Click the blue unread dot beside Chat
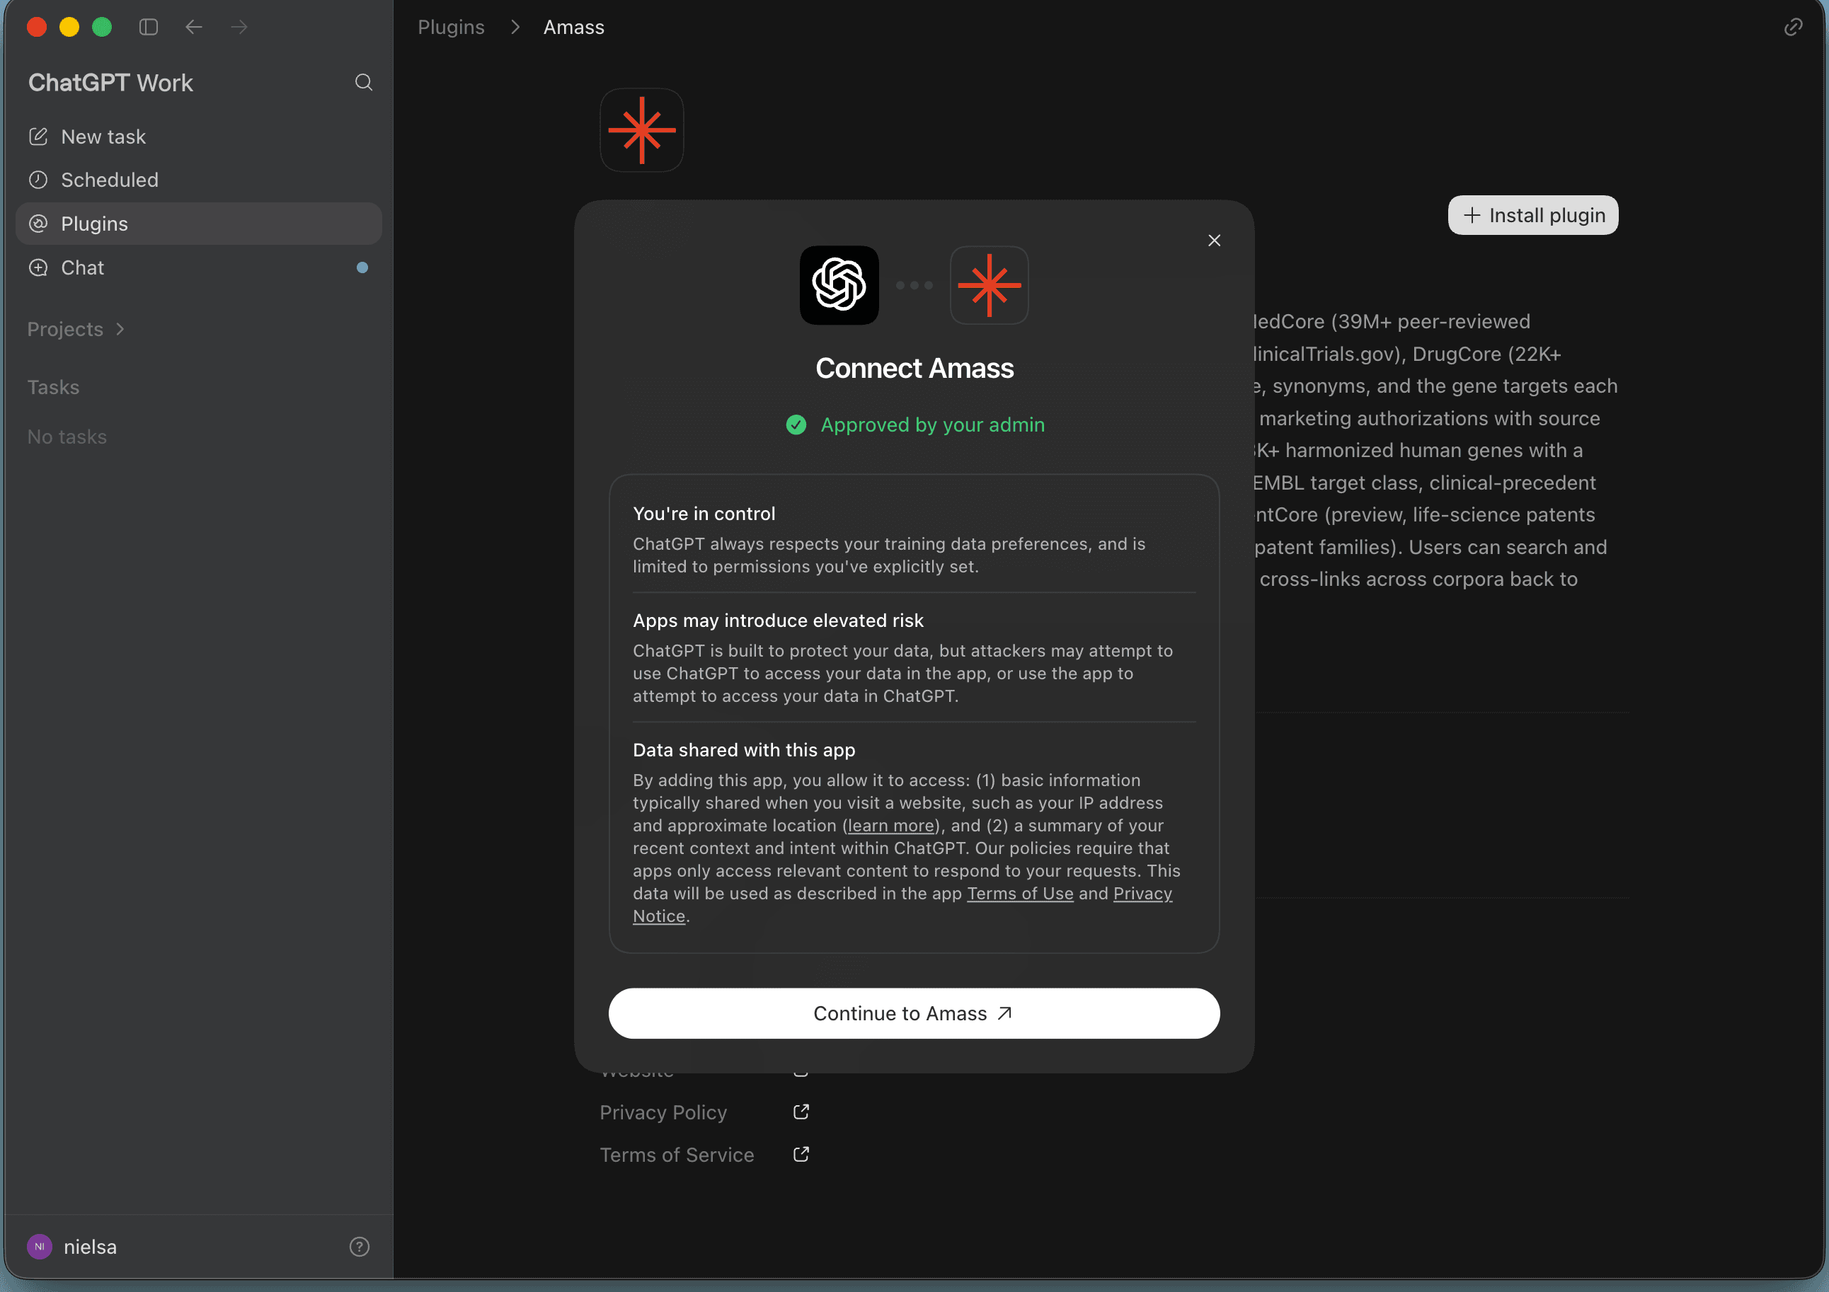 362,267
